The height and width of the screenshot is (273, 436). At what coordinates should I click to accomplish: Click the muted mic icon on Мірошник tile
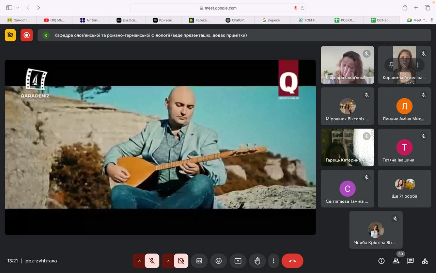click(367, 95)
